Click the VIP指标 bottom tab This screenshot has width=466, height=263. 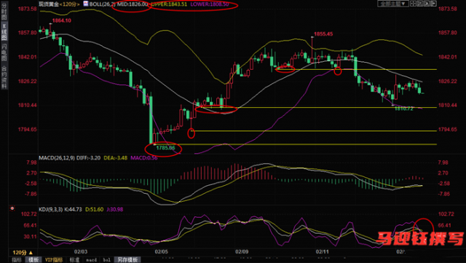54,260
